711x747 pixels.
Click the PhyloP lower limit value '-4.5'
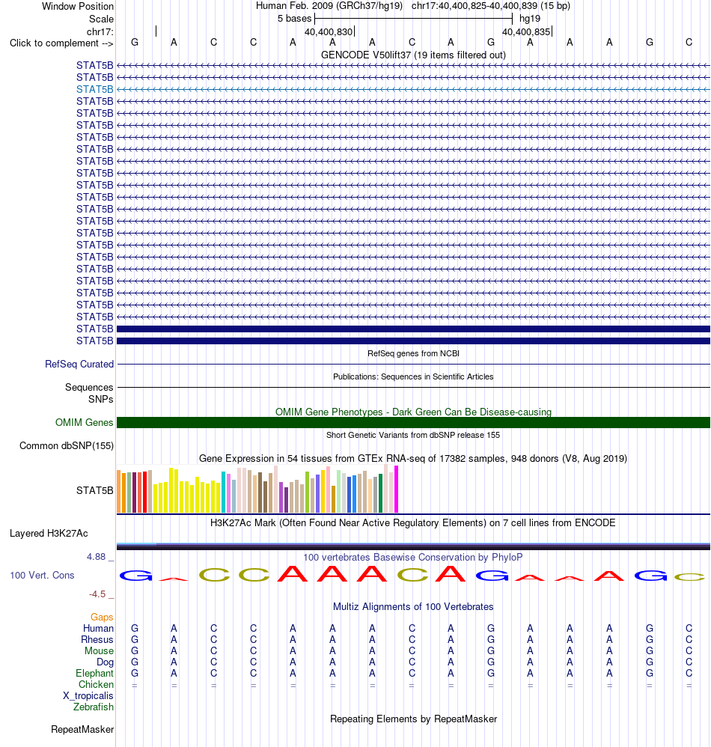click(97, 594)
